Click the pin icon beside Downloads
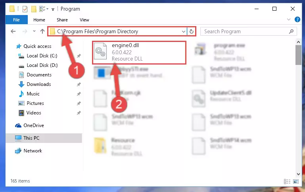The height and width of the screenshot is (192, 305). [x=79, y=84]
